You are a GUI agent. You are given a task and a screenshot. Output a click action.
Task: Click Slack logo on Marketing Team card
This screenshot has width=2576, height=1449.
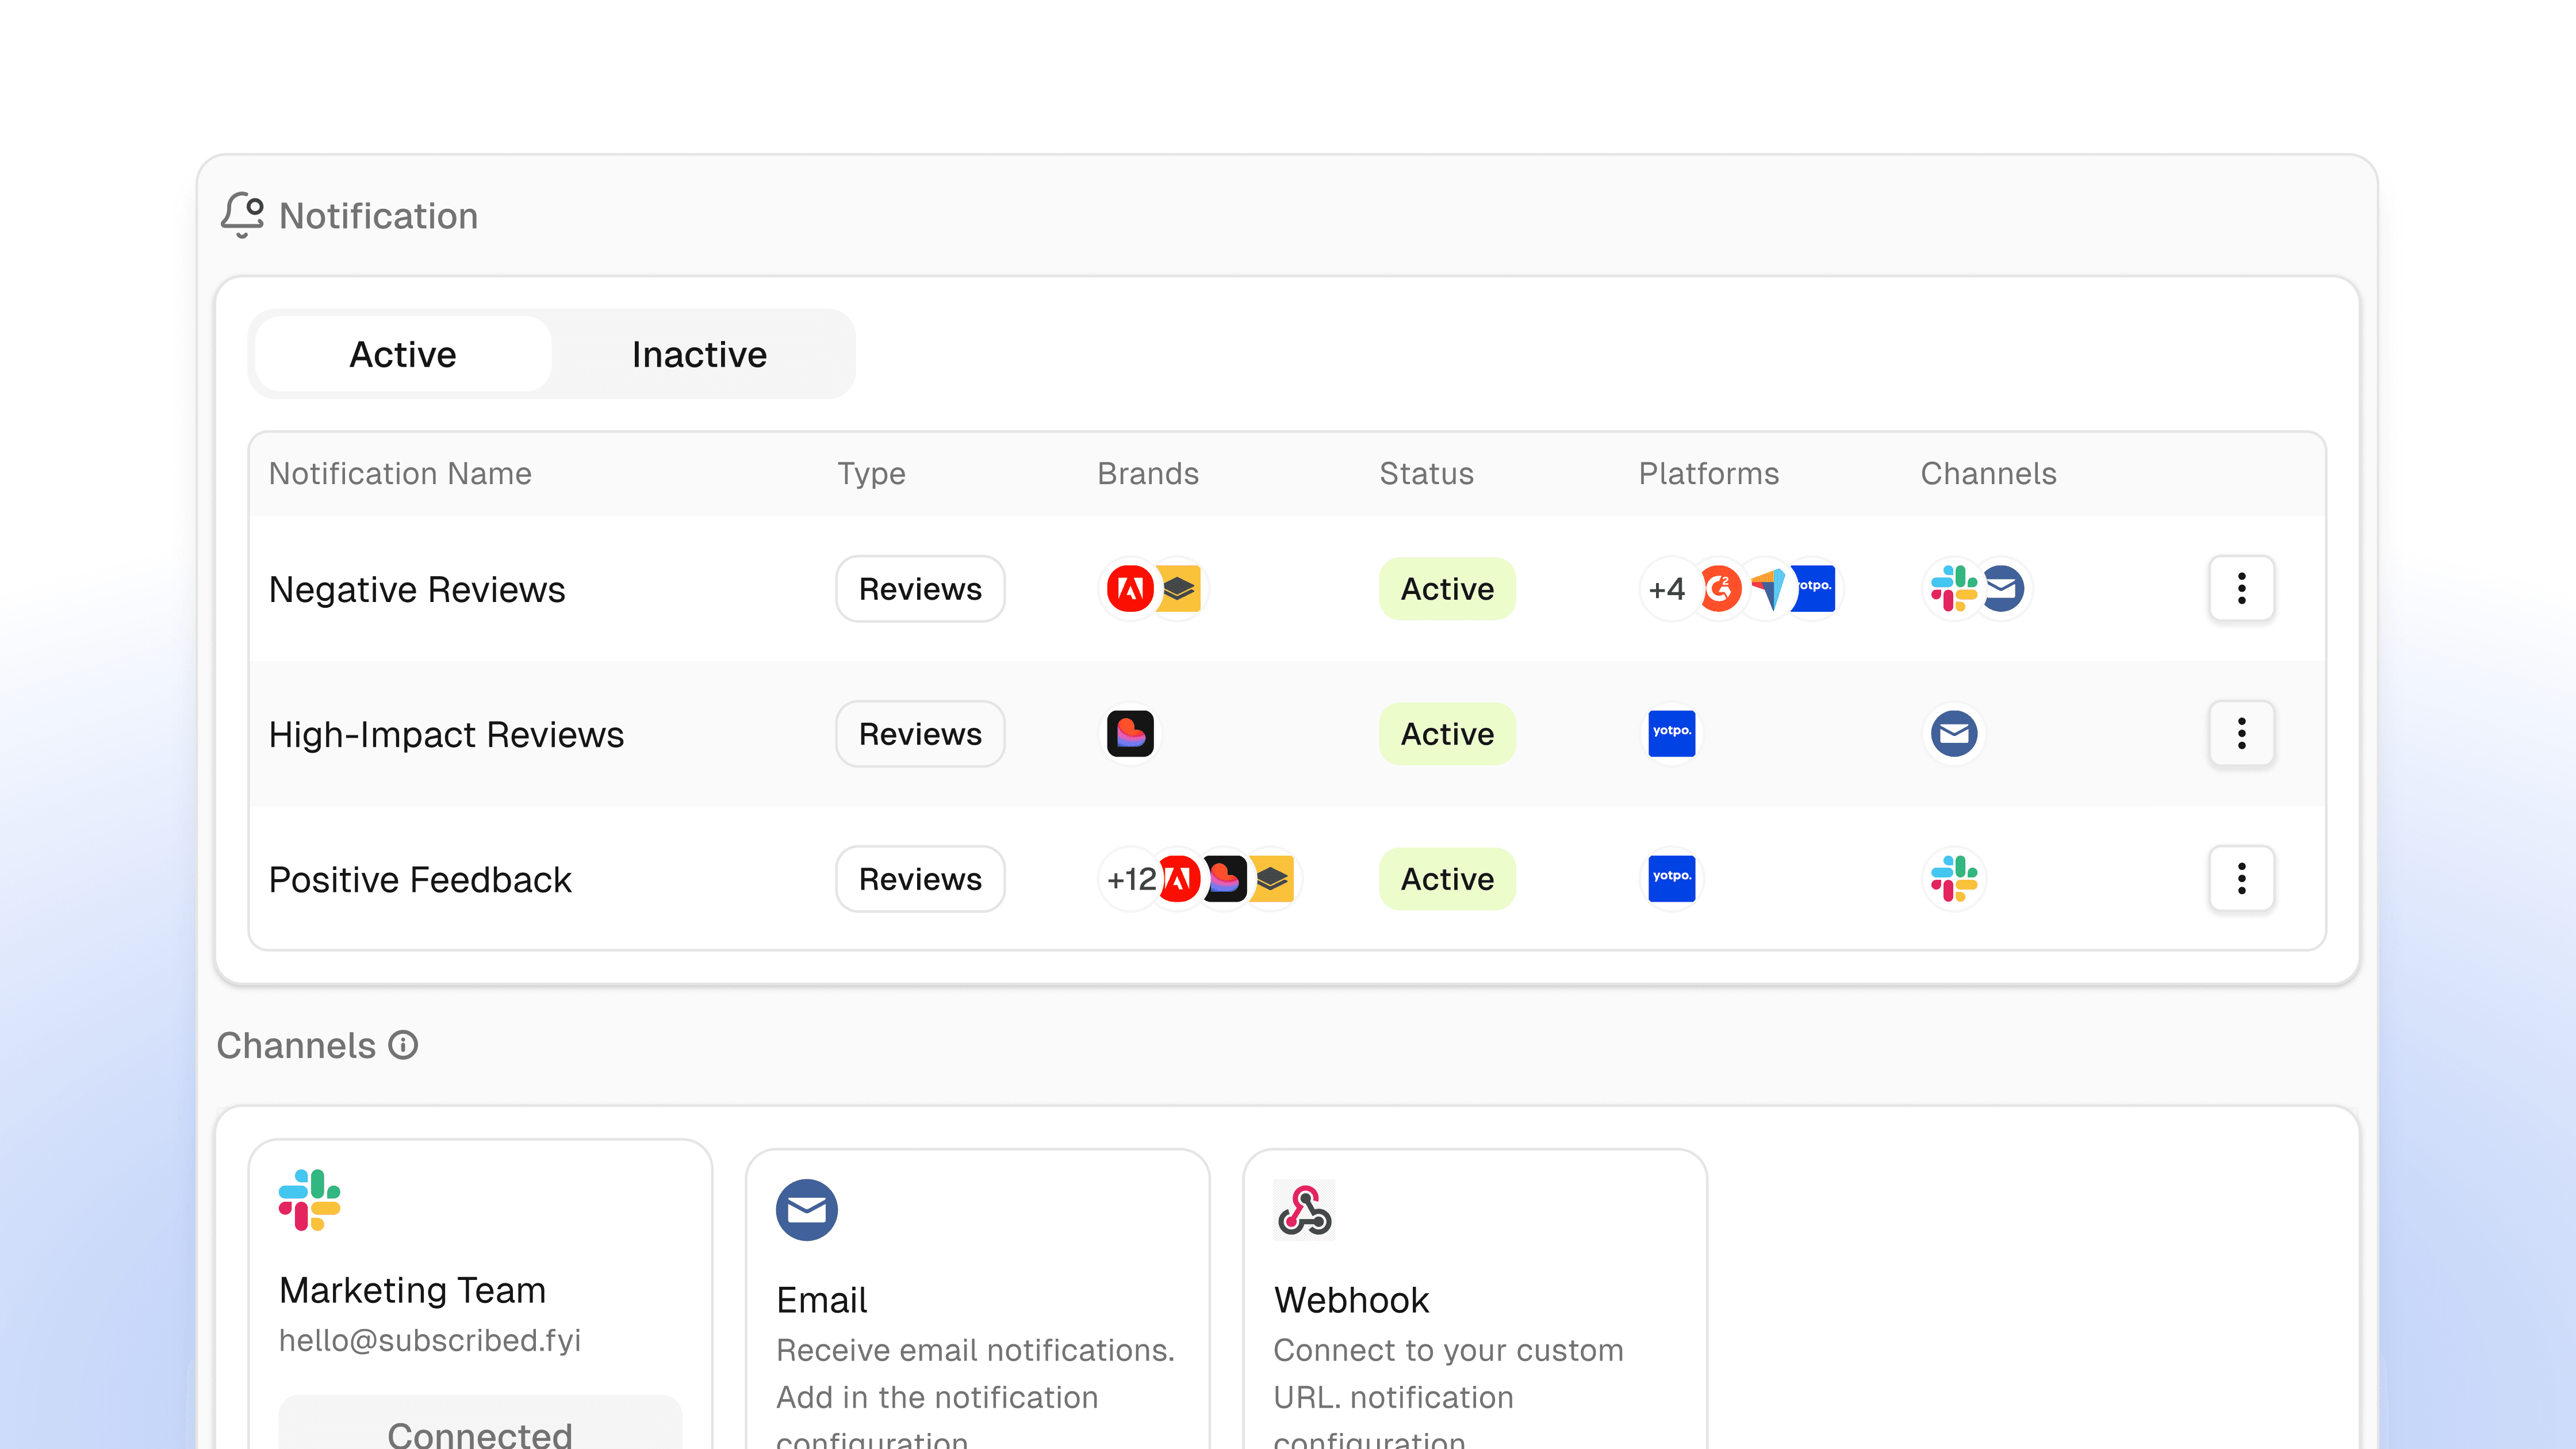309,1200
